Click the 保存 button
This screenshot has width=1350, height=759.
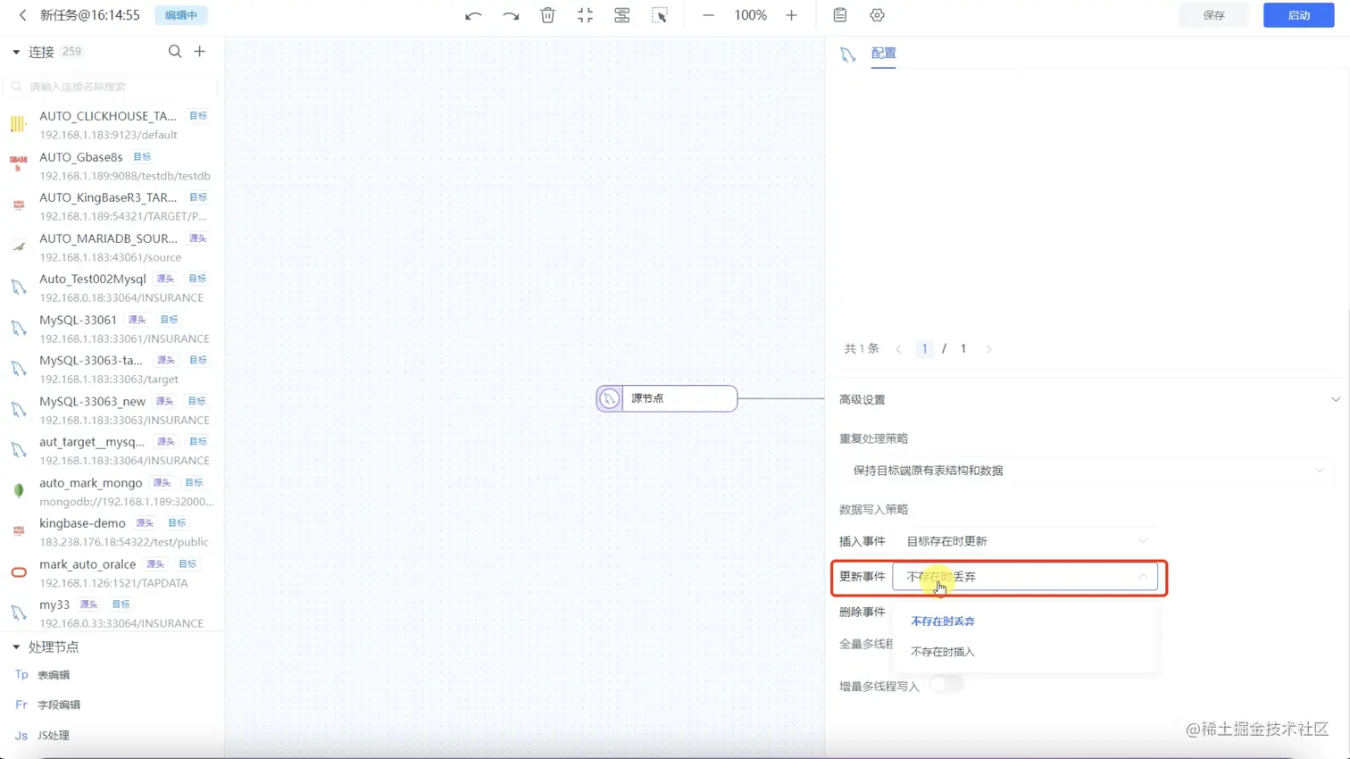[x=1214, y=15]
